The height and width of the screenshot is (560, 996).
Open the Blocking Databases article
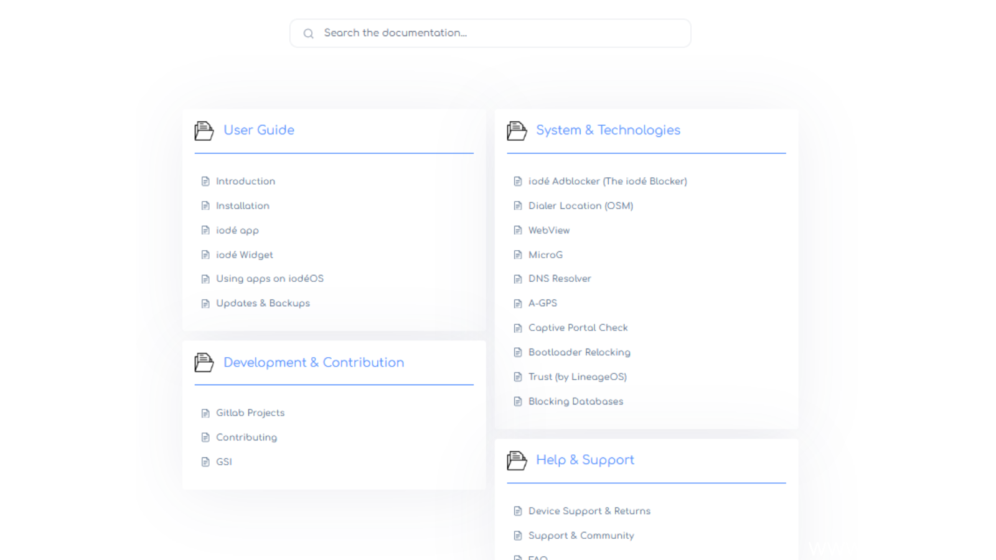pos(576,401)
